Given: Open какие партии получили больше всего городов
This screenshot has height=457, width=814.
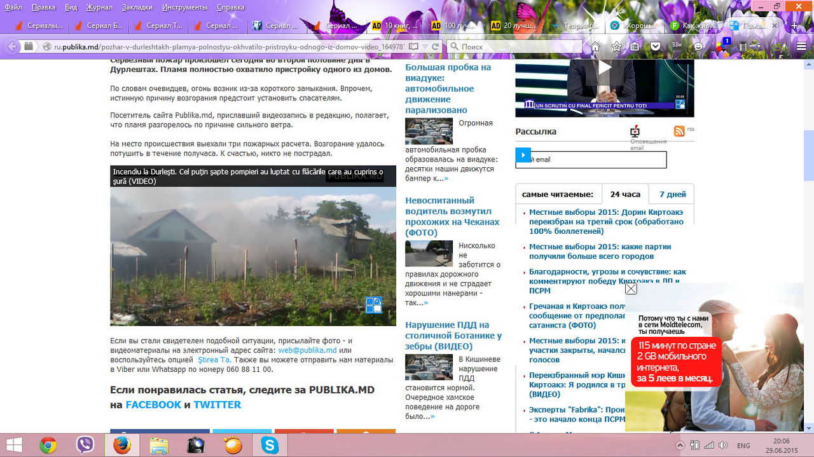Looking at the screenshot, I should tap(600, 251).
